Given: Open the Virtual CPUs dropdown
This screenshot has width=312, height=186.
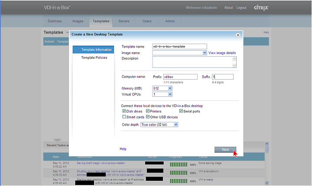Looking at the screenshot, I should [170, 94].
